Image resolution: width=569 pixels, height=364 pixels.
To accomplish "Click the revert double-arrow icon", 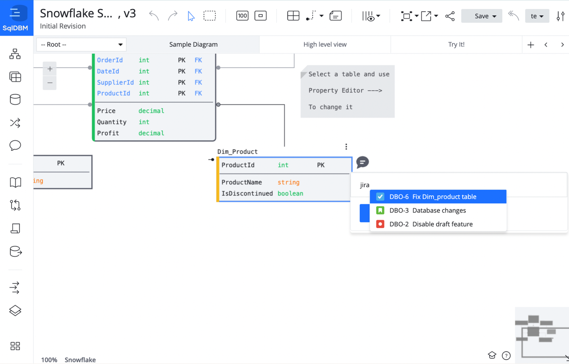I will (x=513, y=16).
